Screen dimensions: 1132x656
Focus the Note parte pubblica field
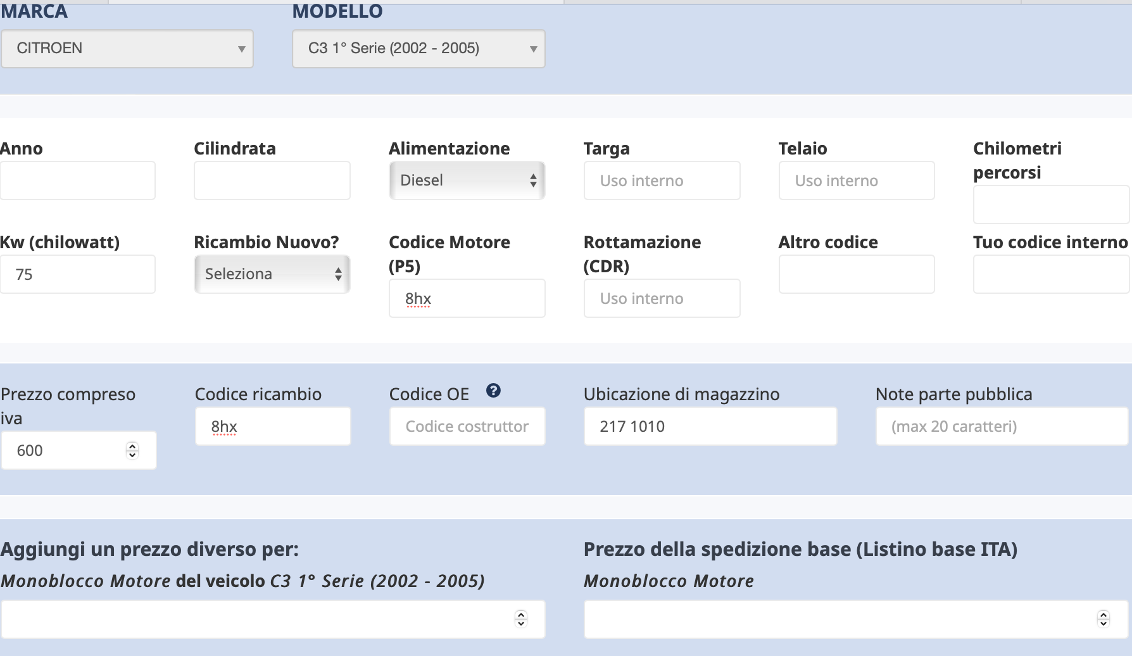[1002, 426]
